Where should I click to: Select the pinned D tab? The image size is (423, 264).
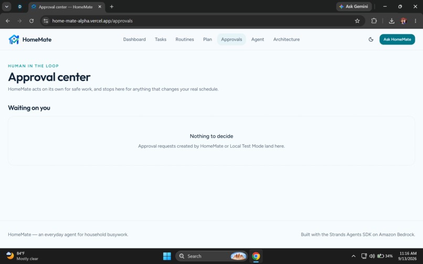[x=20, y=7]
